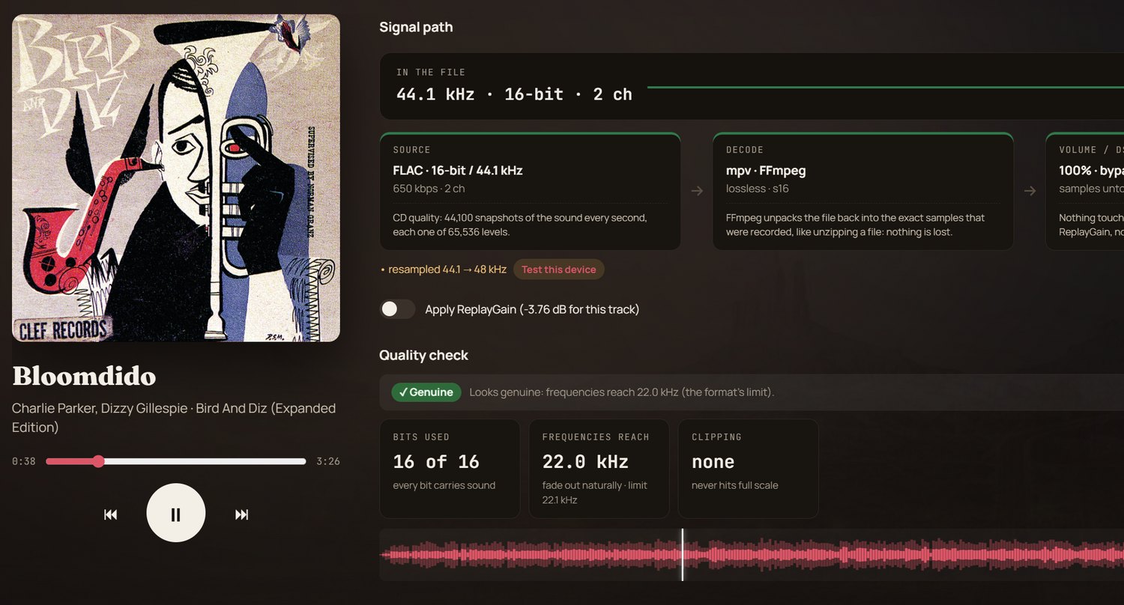Open the Bird and Diz album cover
This screenshot has width=1124, height=605.
pos(176,178)
